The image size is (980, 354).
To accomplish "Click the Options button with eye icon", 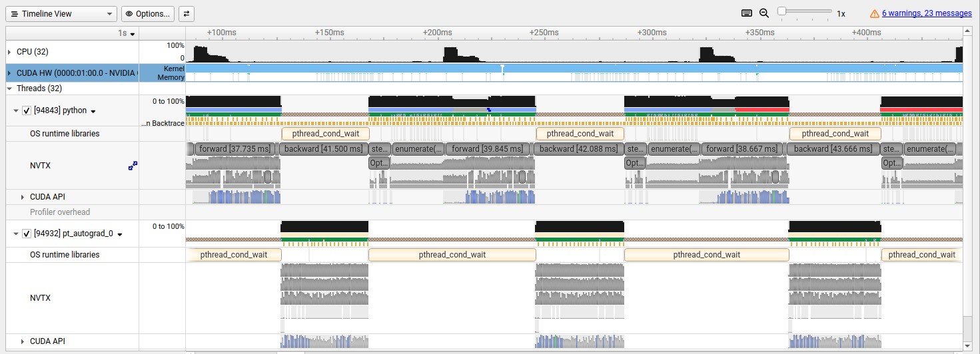I will tap(148, 13).
